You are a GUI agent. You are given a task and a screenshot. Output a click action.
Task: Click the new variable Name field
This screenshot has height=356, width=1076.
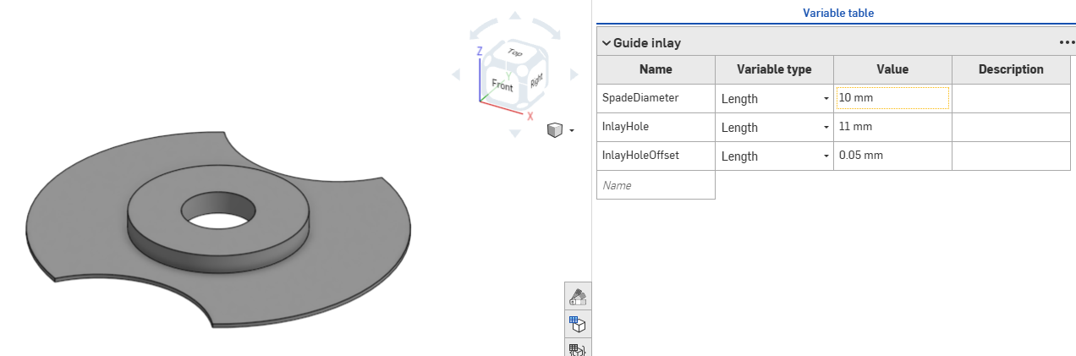[656, 184]
